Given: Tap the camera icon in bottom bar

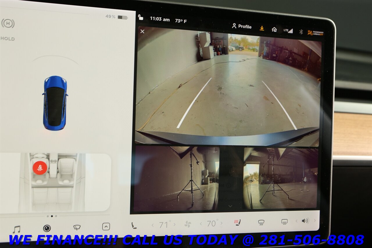Looking at the screenshot, I should [x=47, y=228].
